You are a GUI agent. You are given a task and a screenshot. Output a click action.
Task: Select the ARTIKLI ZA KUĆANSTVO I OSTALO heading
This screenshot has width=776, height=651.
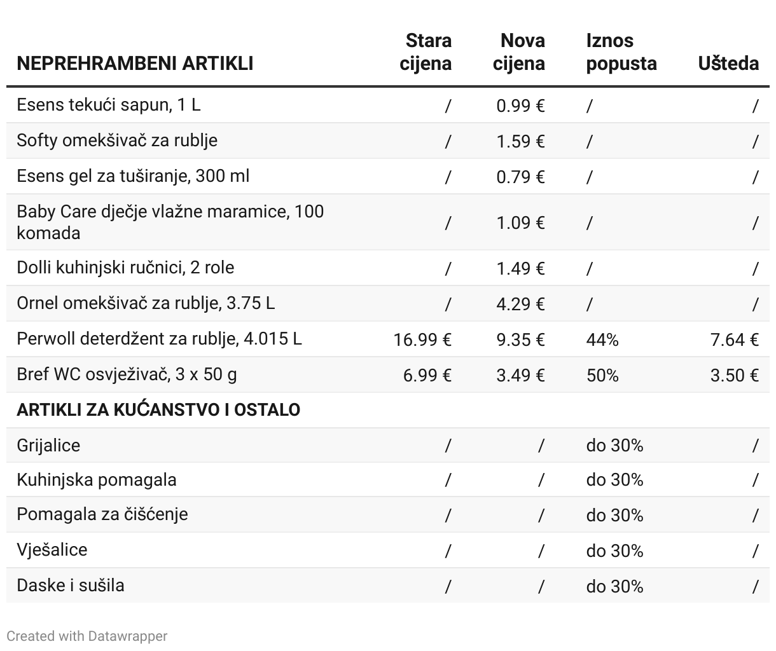click(158, 410)
